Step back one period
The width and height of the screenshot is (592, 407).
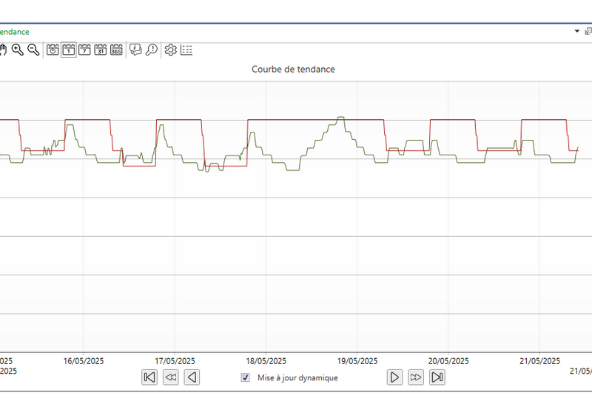point(192,377)
